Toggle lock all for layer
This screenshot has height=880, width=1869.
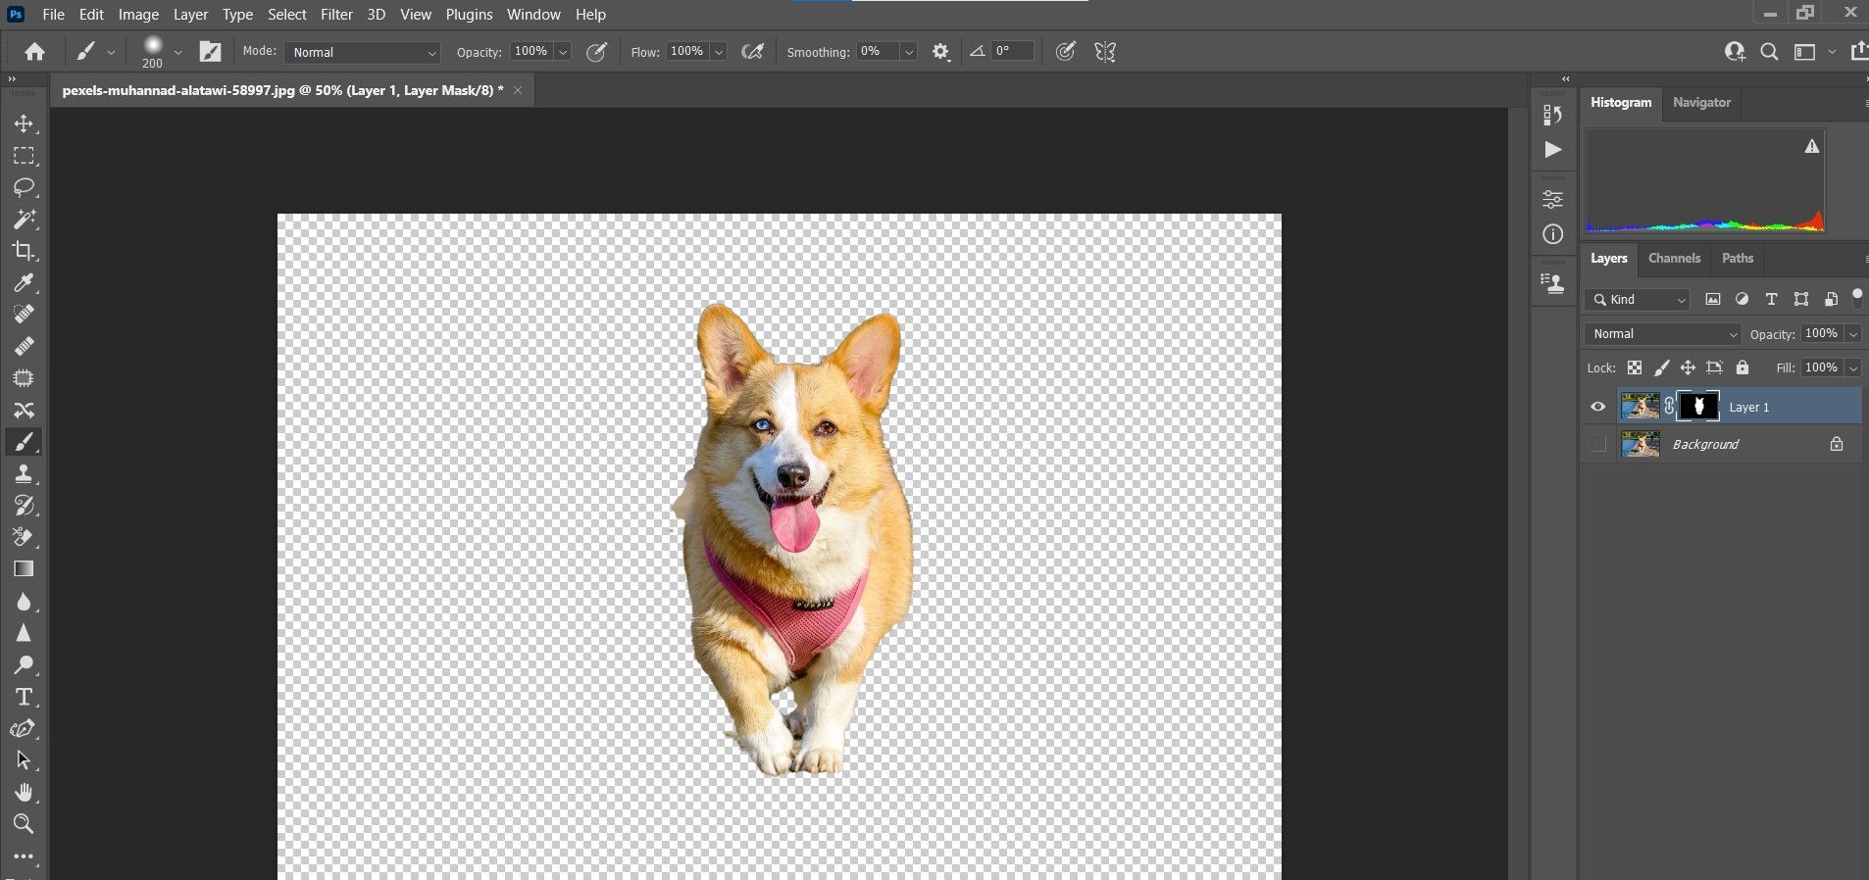[x=1742, y=367]
